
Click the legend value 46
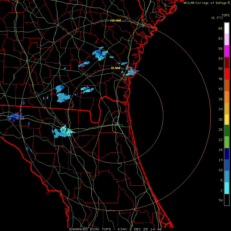pos(220,79)
